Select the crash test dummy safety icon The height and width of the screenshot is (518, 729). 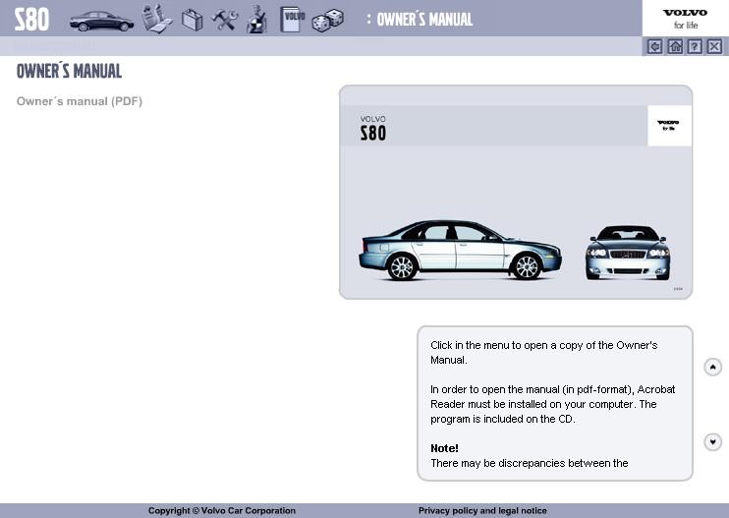pyautogui.click(x=256, y=20)
